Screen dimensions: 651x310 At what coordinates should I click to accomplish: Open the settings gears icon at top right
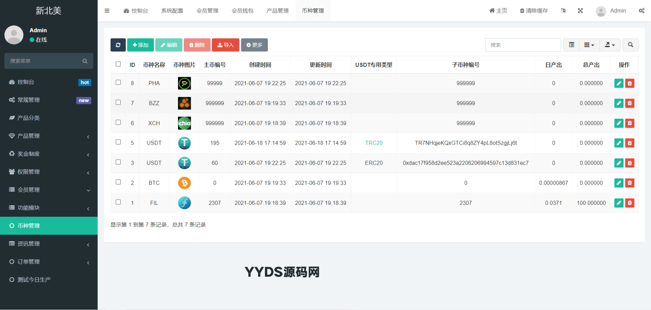click(641, 11)
